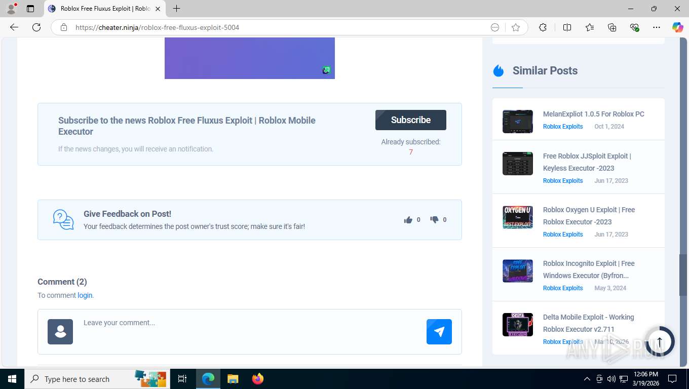Click the Similar Posts flame icon
This screenshot has height=389, width=689.
[499, 71]
